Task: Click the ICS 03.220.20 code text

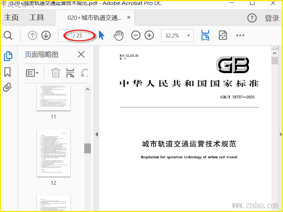Action: click(129, 55)
